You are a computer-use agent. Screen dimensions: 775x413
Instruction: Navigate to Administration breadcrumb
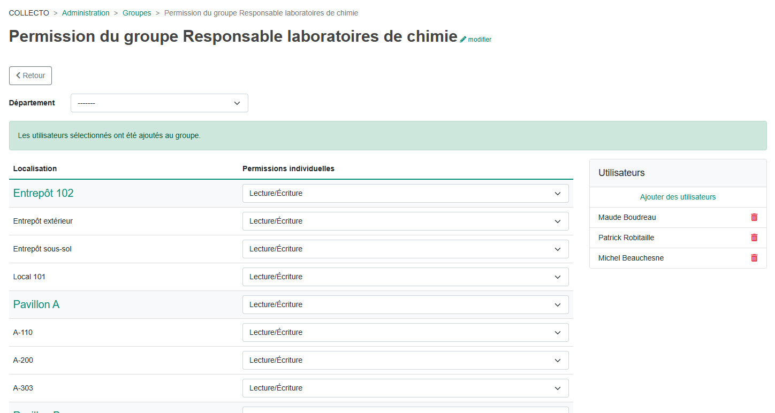tap(86, 13)
